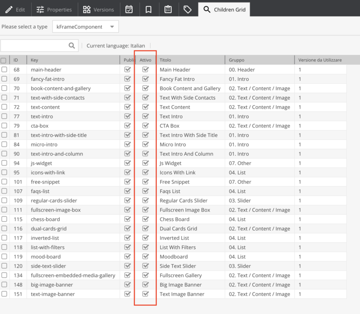Open the clipboard notes tab icon

168,9
